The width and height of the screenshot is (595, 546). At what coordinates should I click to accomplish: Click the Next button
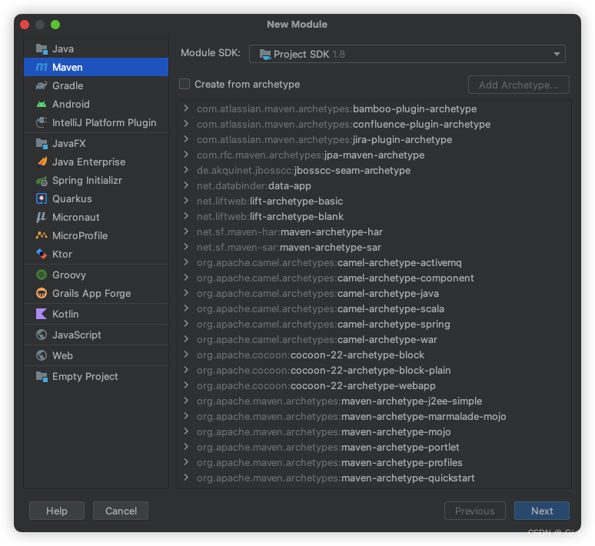(x=541, y=511)
